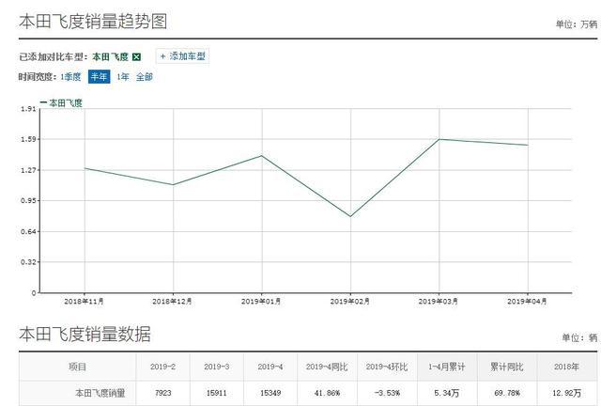Click the -3.53% month-on-month cell
The height and width of the screenshot is (406, 601).
click(x=387, y=393)
